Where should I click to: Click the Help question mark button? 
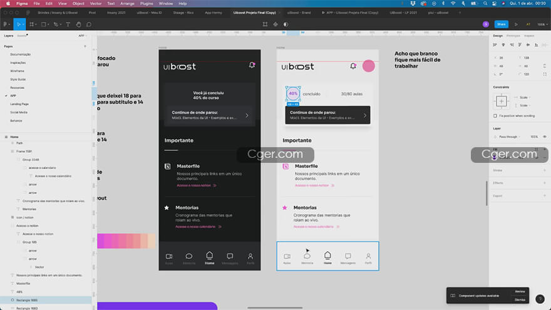click(540, 299)
